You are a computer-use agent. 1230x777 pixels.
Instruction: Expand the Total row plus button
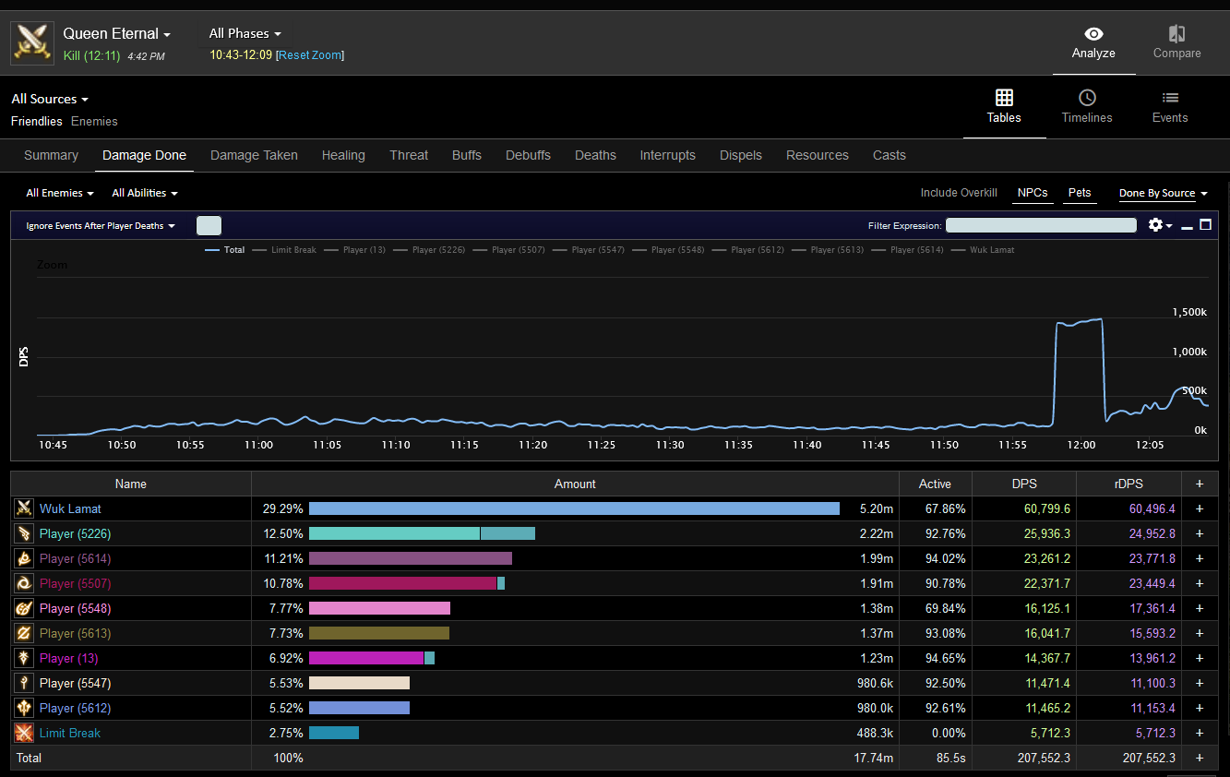click(x=1200, y=758)
